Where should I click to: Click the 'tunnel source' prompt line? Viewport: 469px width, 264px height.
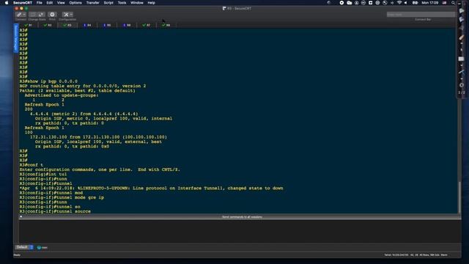[55, 211]
